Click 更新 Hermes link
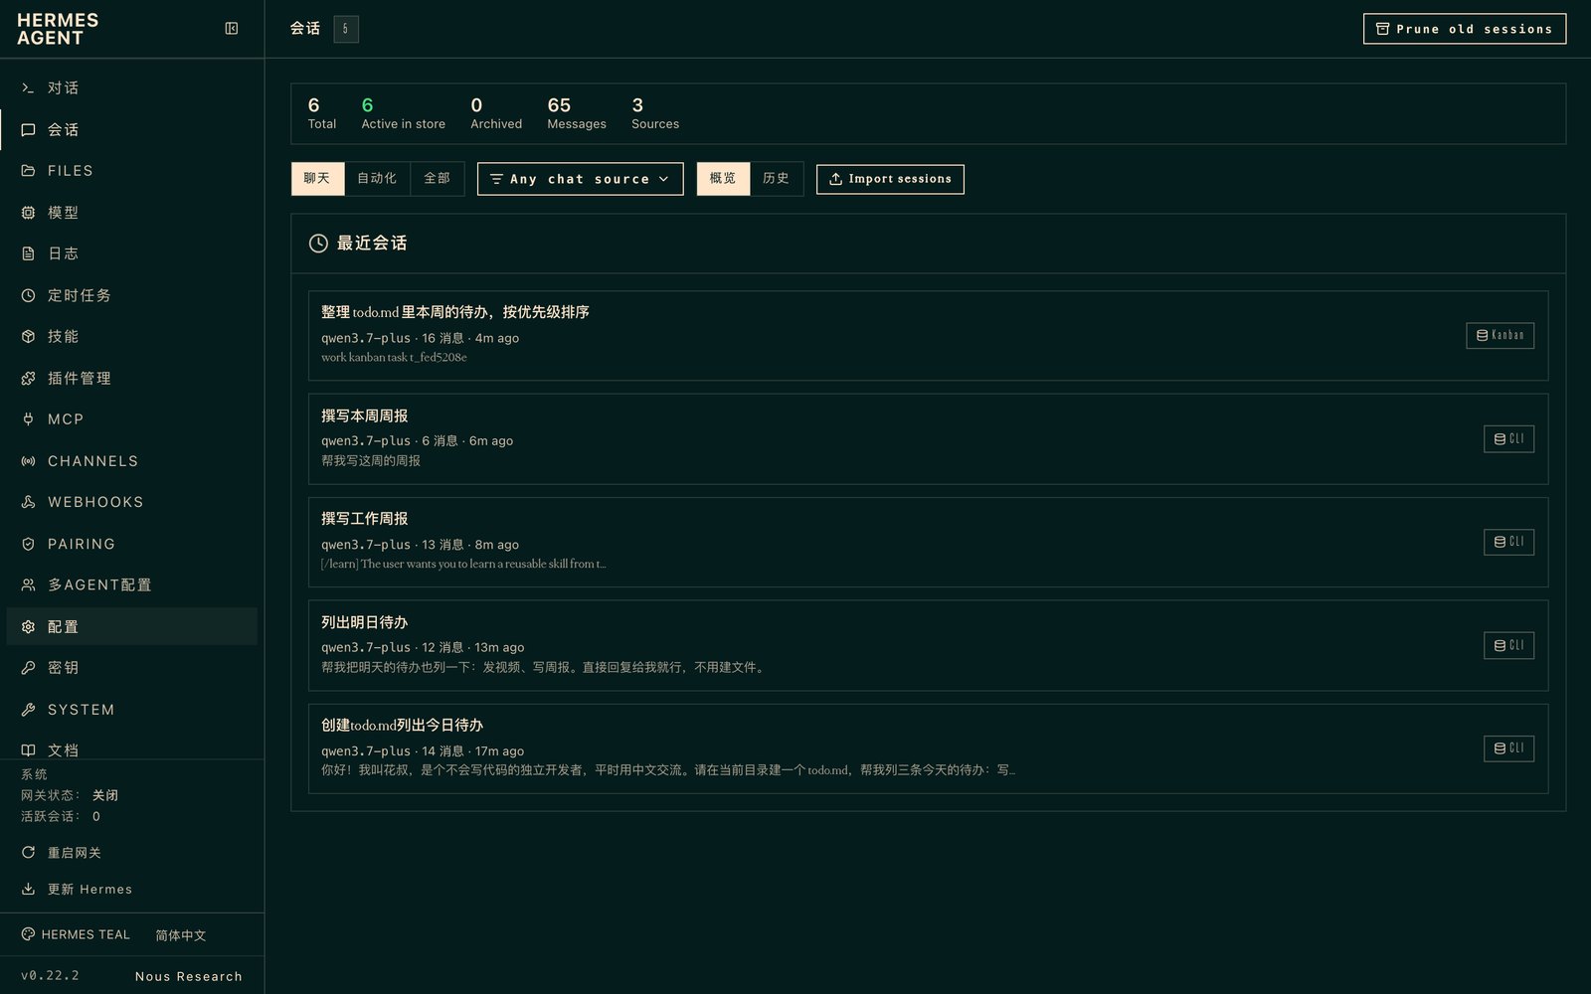 click(x=89, y=889)
